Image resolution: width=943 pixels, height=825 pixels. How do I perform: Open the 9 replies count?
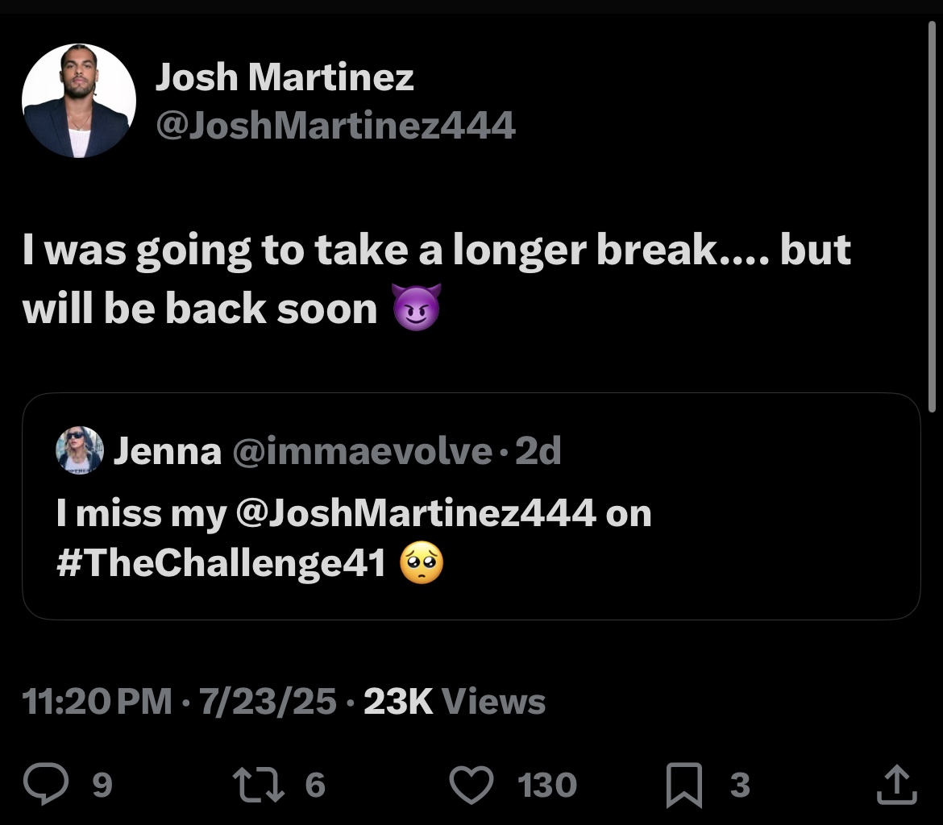click(102, 785)
